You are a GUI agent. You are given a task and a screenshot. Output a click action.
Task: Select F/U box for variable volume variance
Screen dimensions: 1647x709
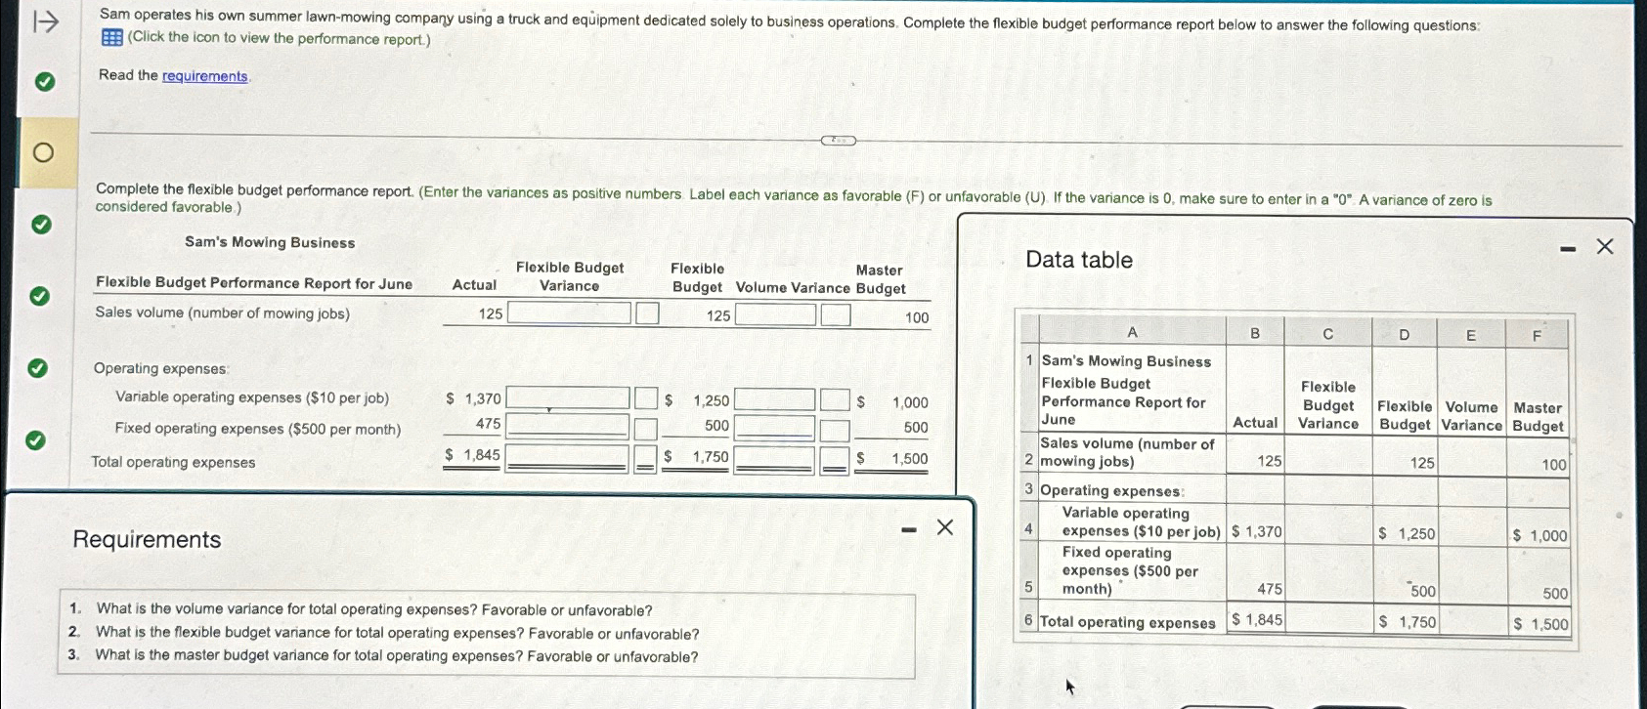coord(834,400)
